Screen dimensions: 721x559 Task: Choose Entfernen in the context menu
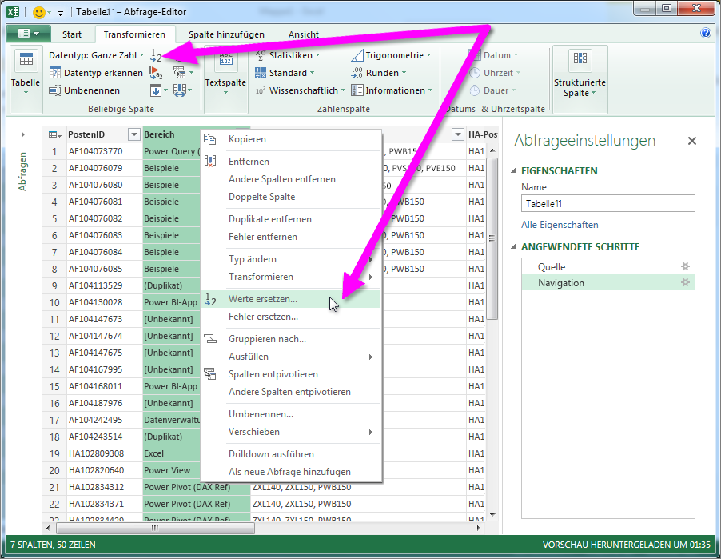(291, 162)
